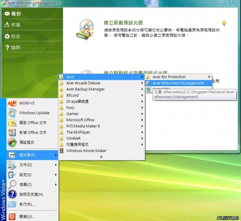Open the Foxy program folder
This screenshot has width=241, height=221.
[101, 108]
